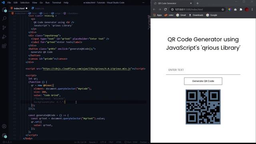Open the colorful Chrome extension icon

click(x=230, y=10)
